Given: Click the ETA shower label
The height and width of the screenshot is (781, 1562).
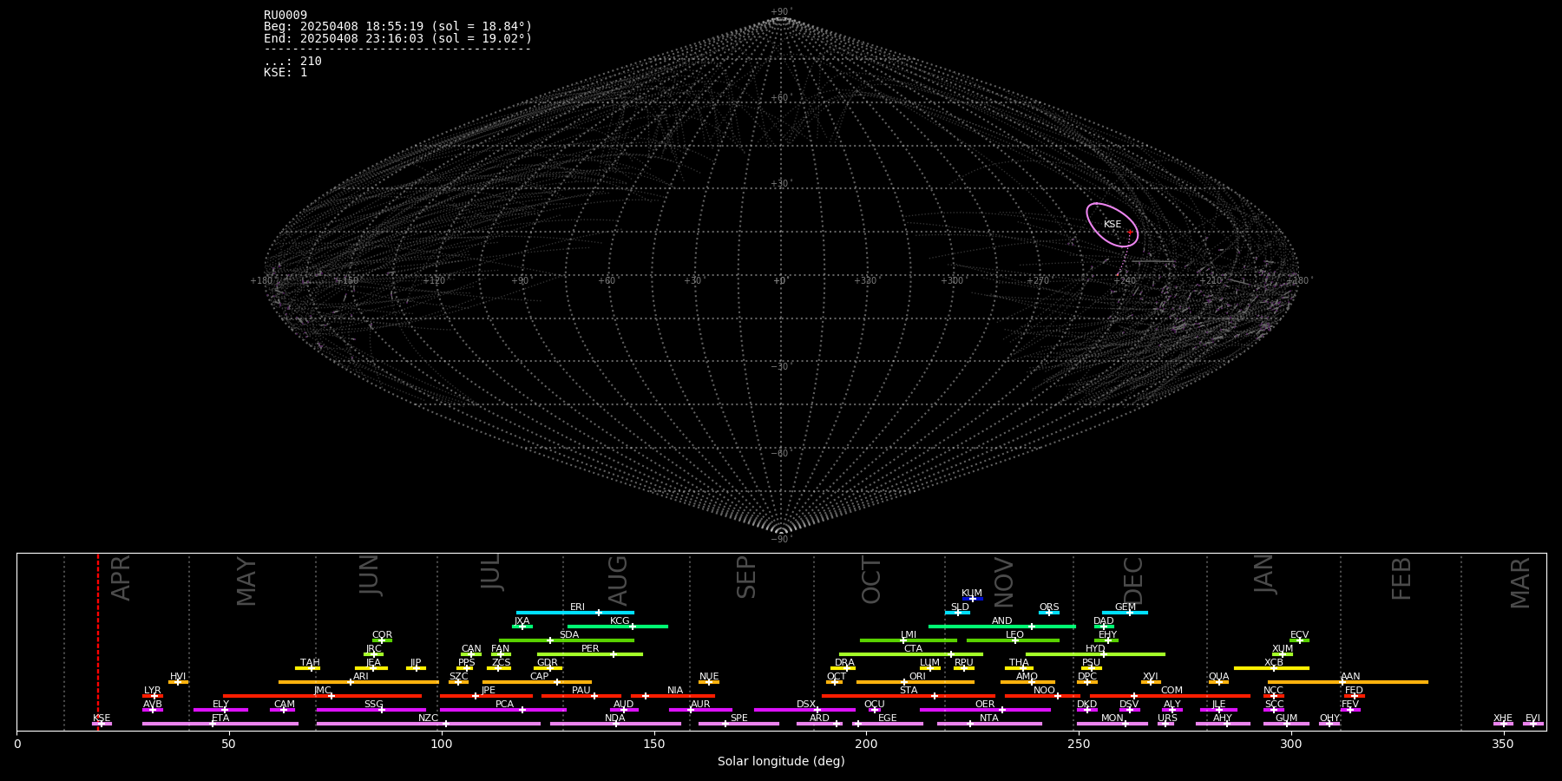Looking at the screenshot, I should (x=220, y=719).
